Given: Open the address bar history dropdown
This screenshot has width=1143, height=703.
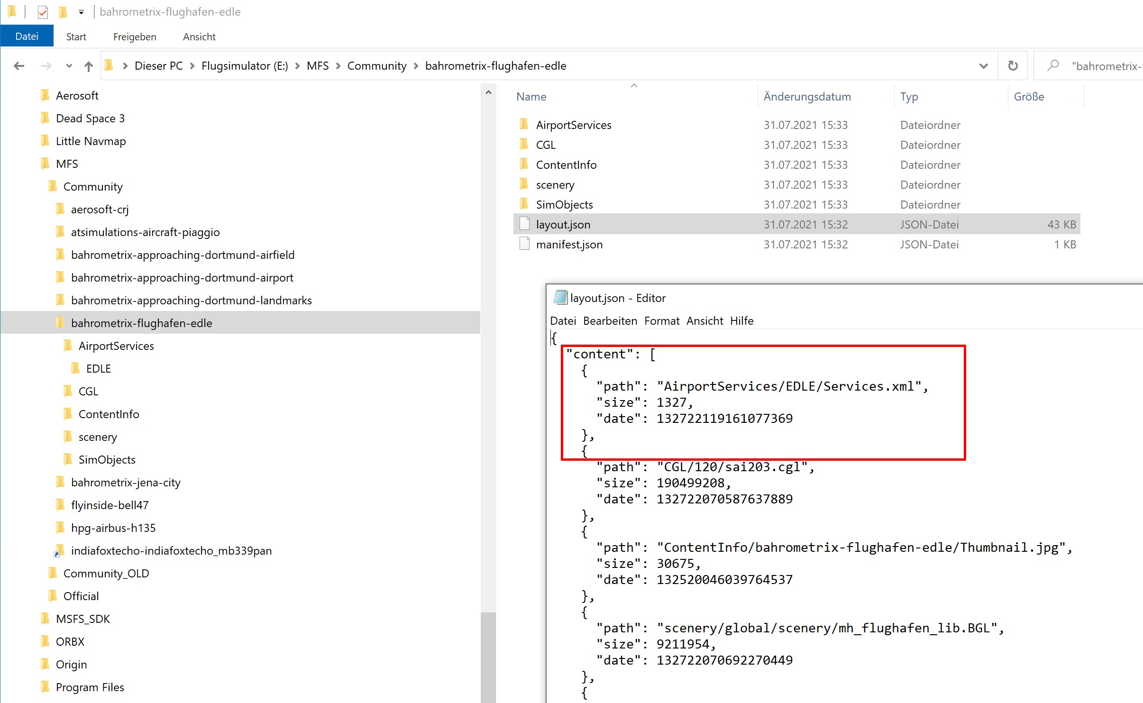Looking at the screenshot, I should coord(983,66).
